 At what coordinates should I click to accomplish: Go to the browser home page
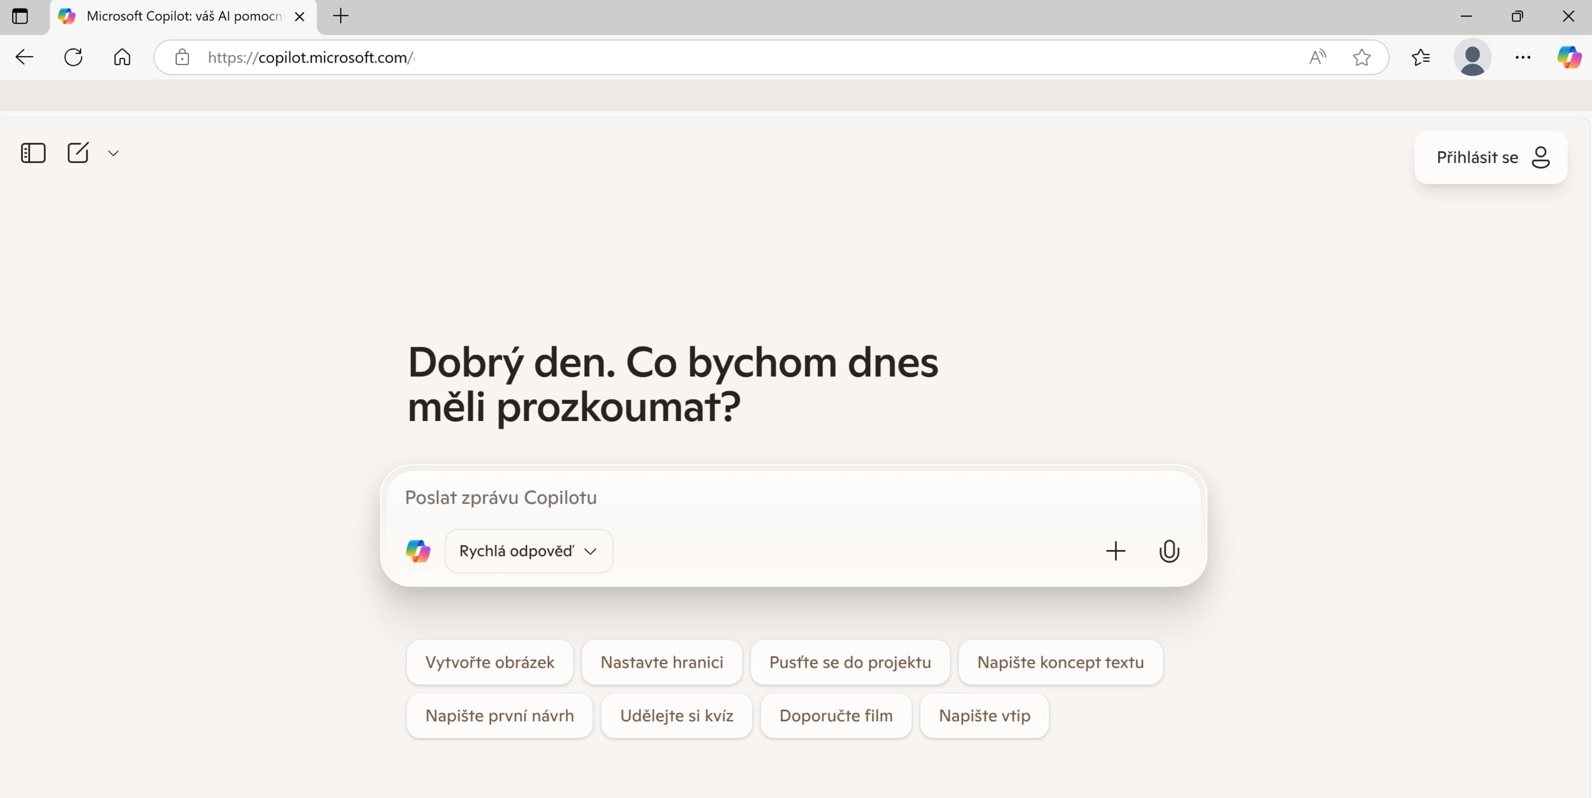(122, 57)
